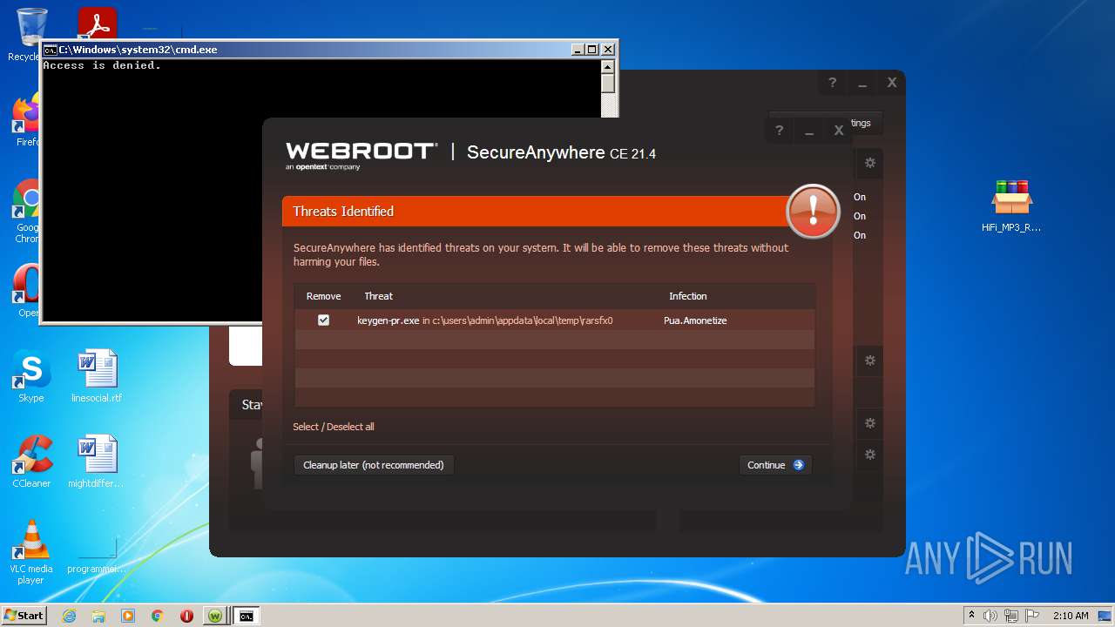Click the Infection column header
Image resolution: width=1115 pixels, height=627 pixels.
click(x=688, y=296)
